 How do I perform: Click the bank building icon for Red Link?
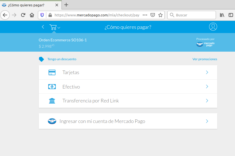coord(52,101)
